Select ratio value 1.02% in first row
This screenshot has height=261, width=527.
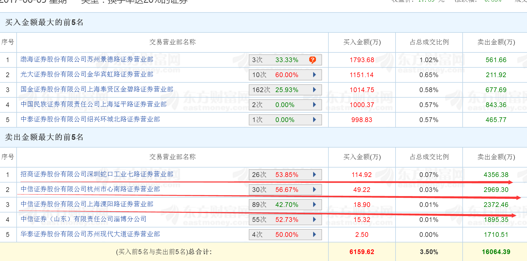[429, 60]
